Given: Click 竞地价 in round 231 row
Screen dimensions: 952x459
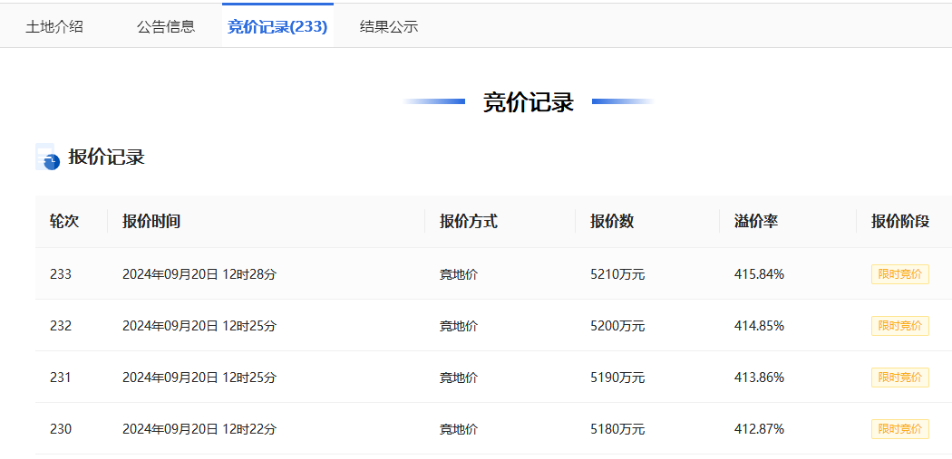Looking at the screenshot, I should click(459, 378).
